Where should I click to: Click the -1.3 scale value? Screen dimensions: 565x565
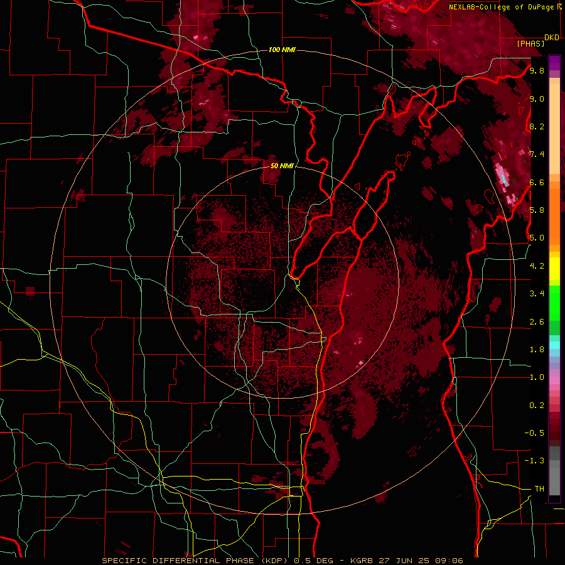pyautogui.click(x=534, y=461)
